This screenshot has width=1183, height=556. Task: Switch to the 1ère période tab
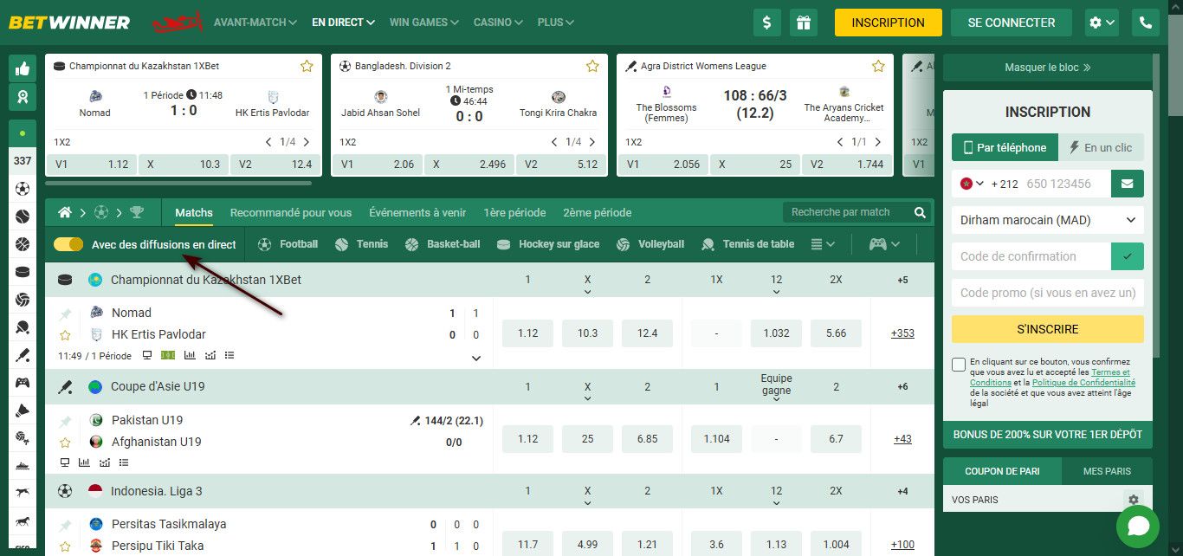point(514,212)
